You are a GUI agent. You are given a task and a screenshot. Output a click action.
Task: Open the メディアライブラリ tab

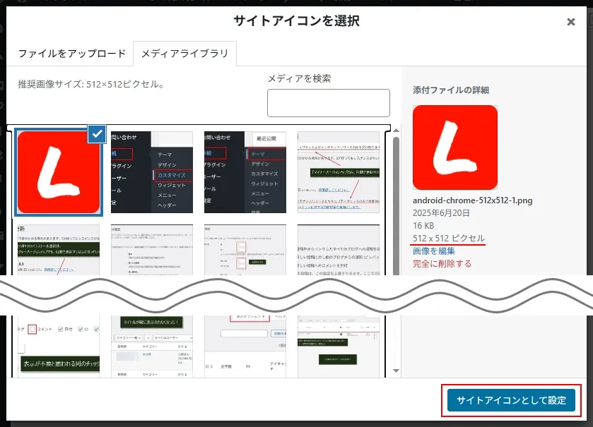(184, 54)
